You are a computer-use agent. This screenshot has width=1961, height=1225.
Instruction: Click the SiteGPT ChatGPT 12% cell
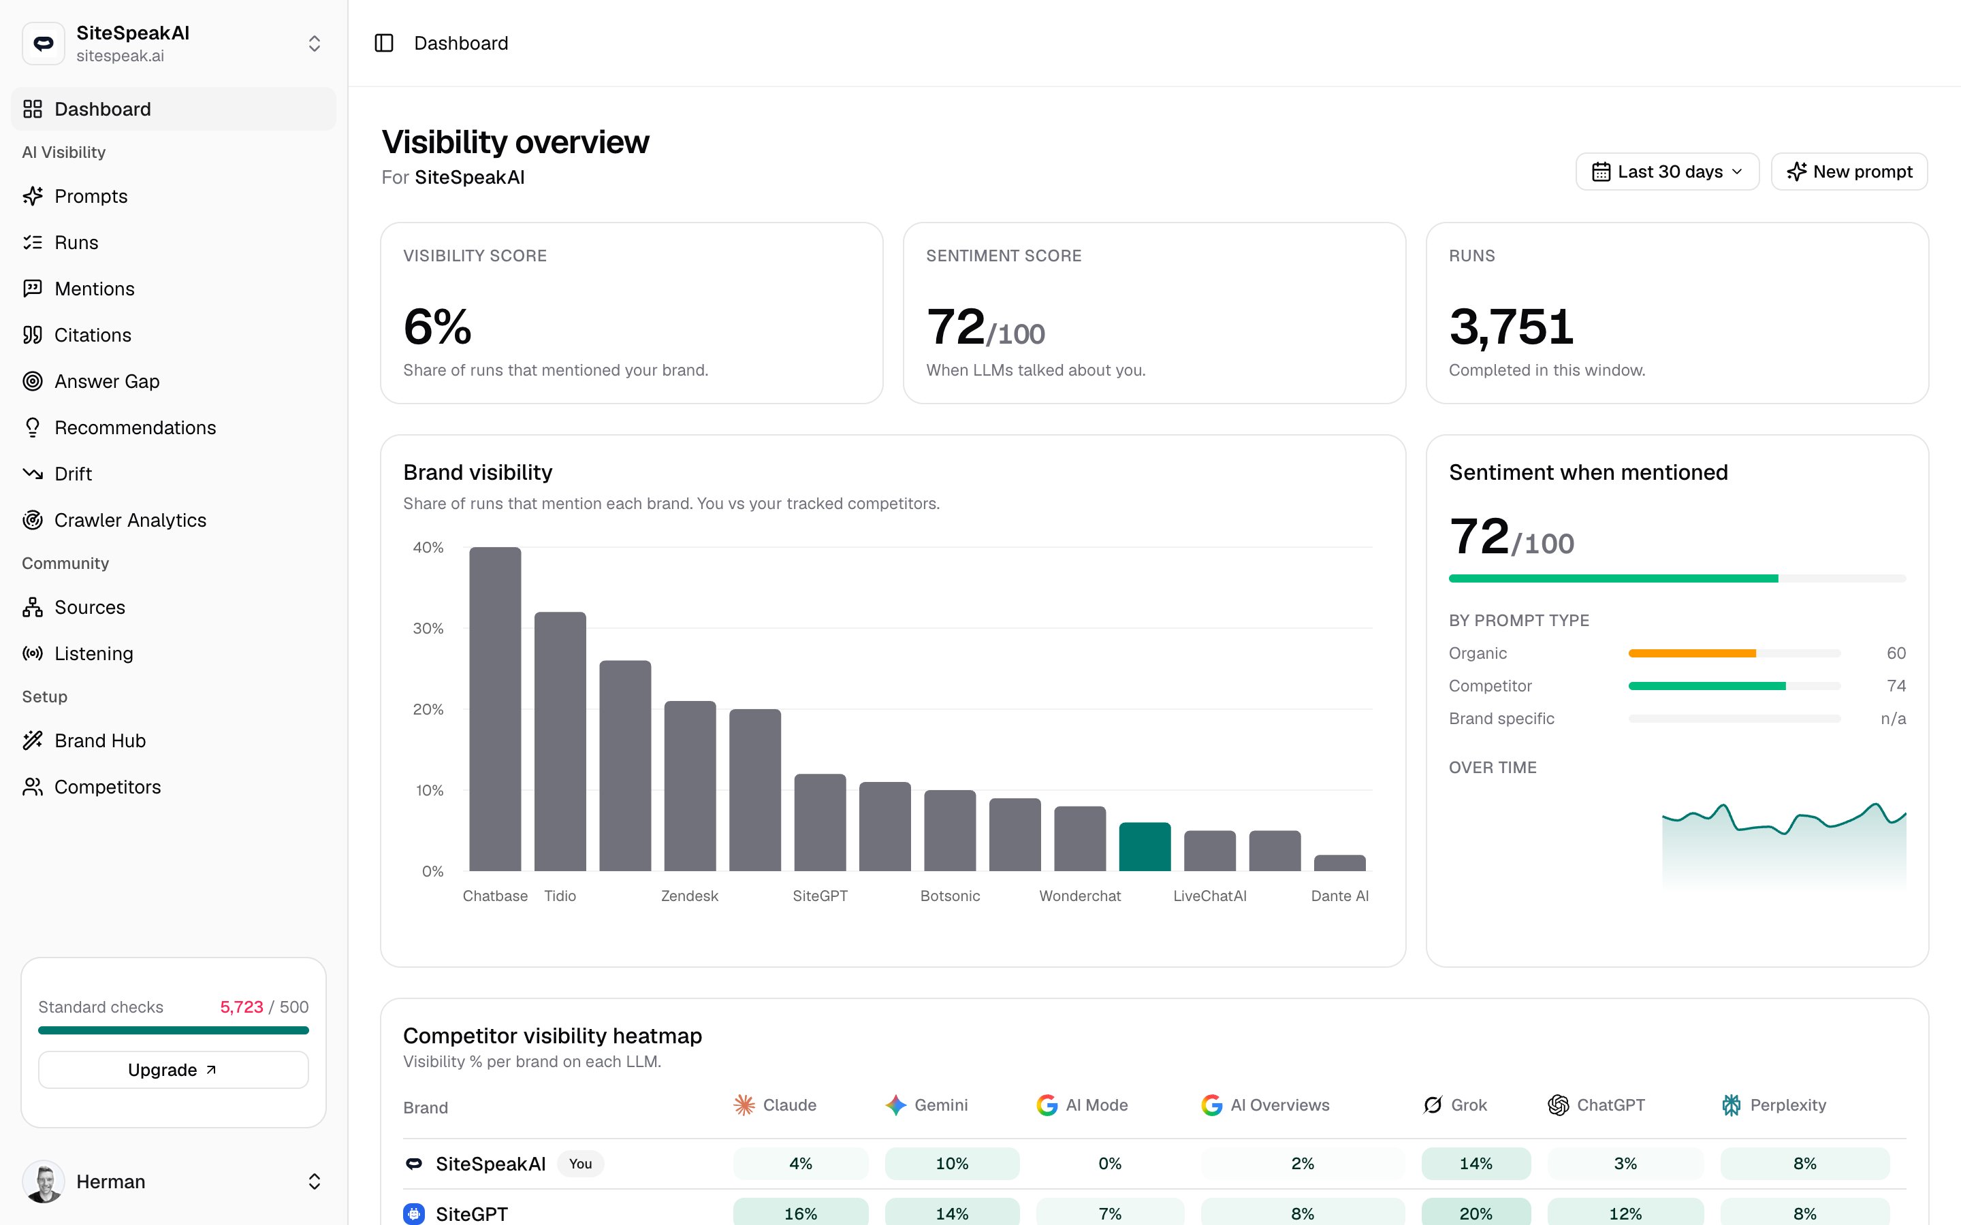coord(1625,1213)
